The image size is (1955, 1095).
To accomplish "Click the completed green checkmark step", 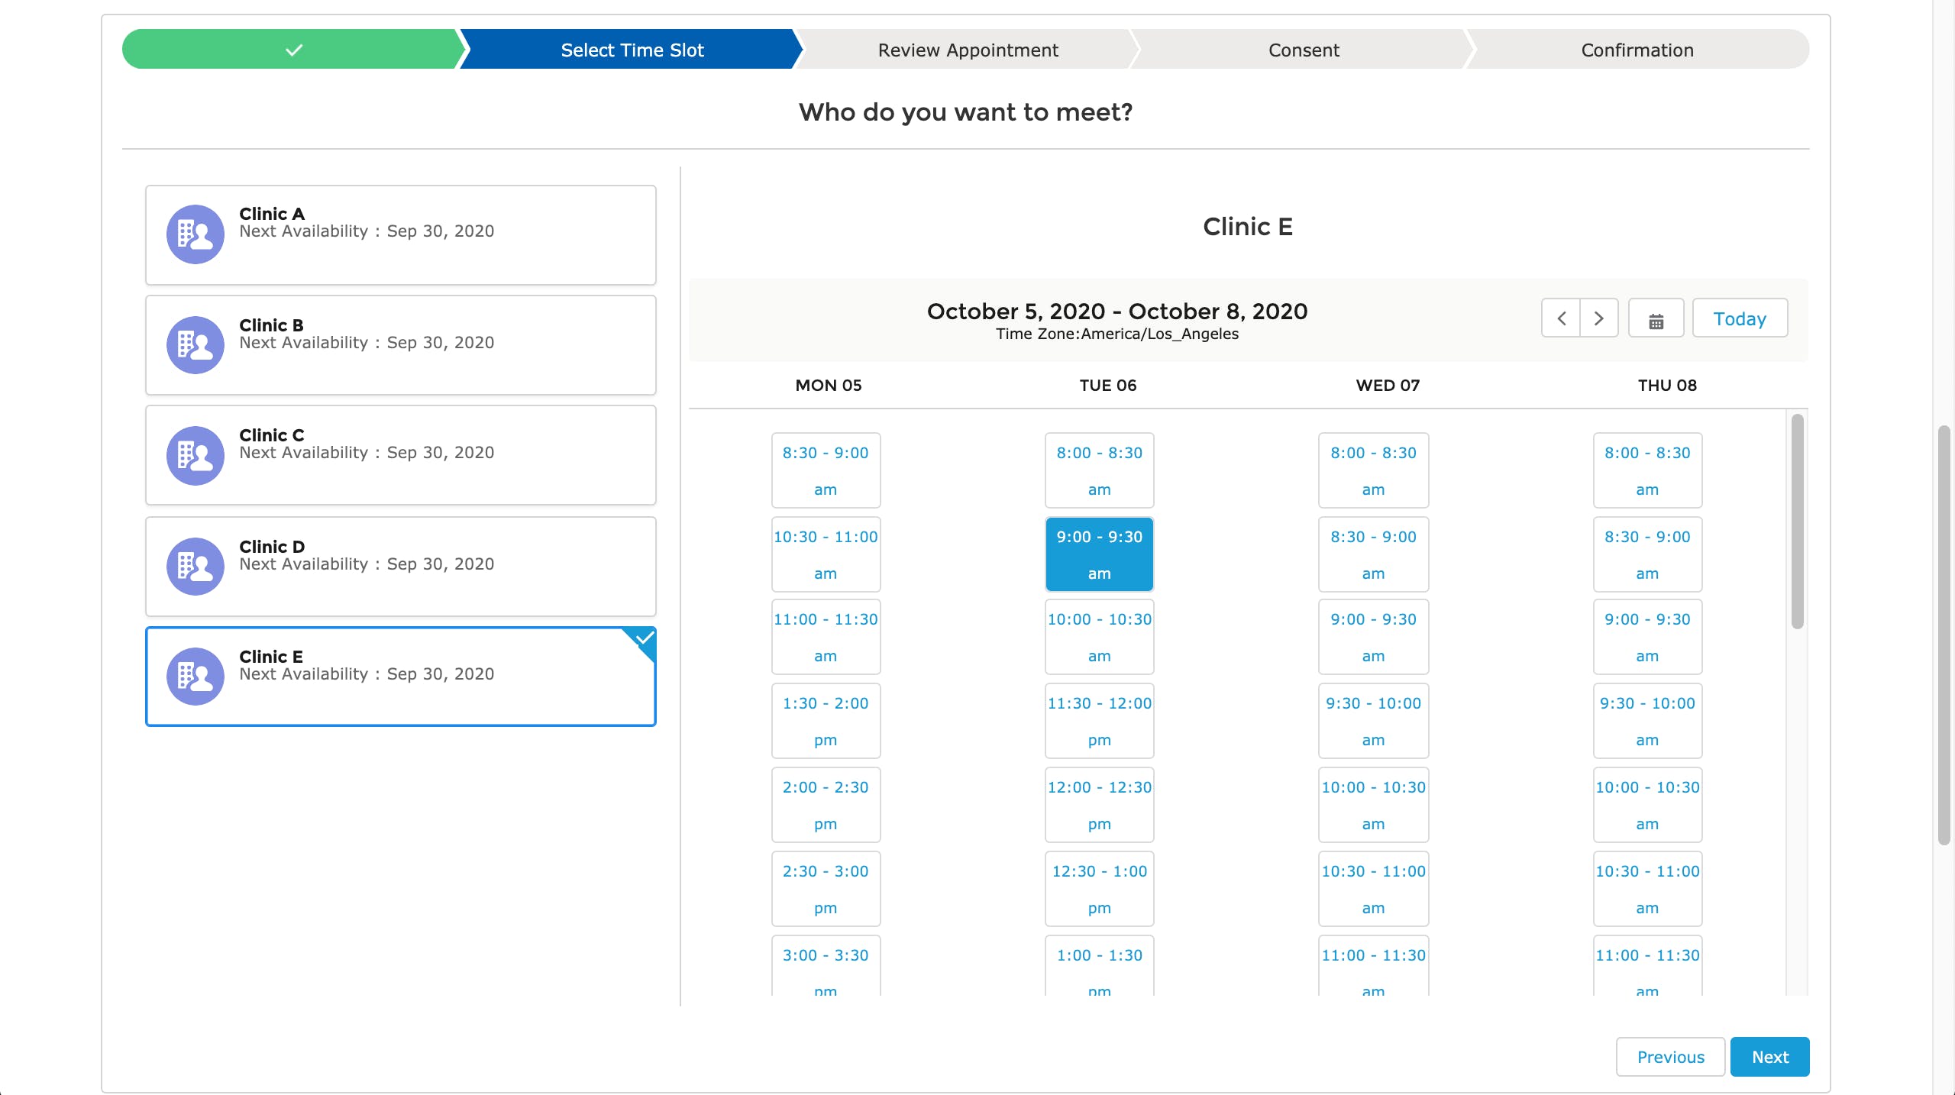I will (x=293, y=50).
